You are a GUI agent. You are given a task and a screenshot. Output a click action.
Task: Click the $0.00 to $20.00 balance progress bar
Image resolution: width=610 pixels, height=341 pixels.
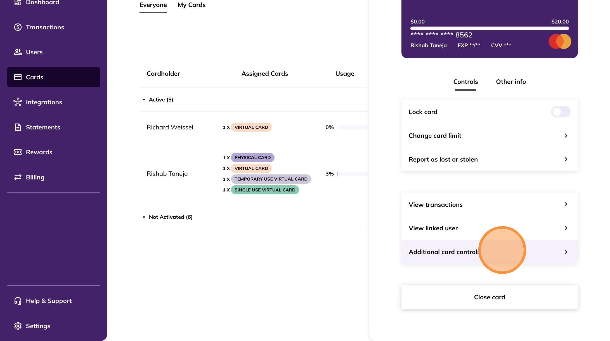pyautogui.click(x=489, y=28)
